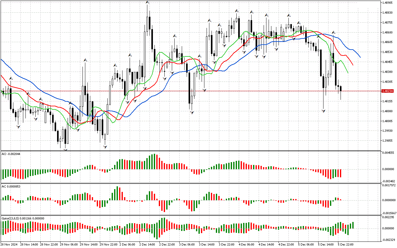Click the 1.40155 price level label
The image size is (397, 248).
pos(388,101)
